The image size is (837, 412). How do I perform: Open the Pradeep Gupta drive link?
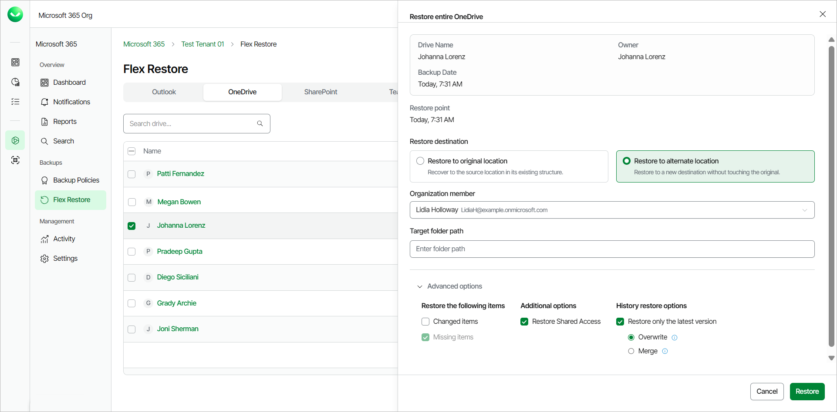pos(179,252)
